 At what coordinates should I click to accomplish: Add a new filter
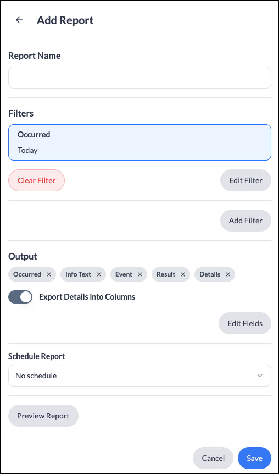246,221
